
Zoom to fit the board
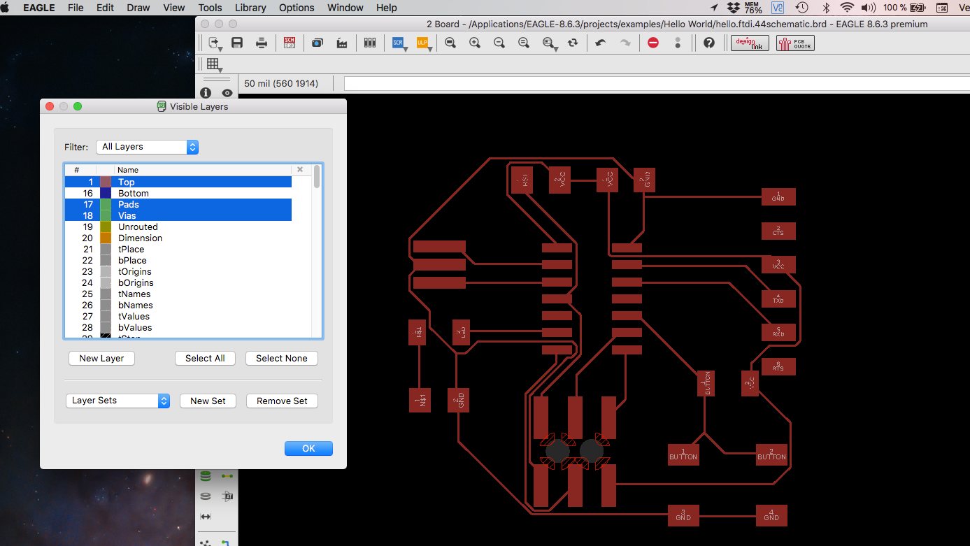(x=450, y=43)
